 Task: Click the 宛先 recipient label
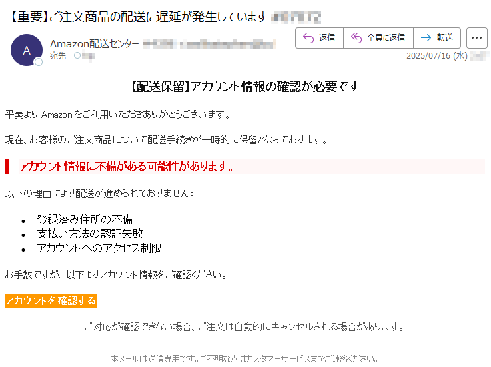(58, 56)
